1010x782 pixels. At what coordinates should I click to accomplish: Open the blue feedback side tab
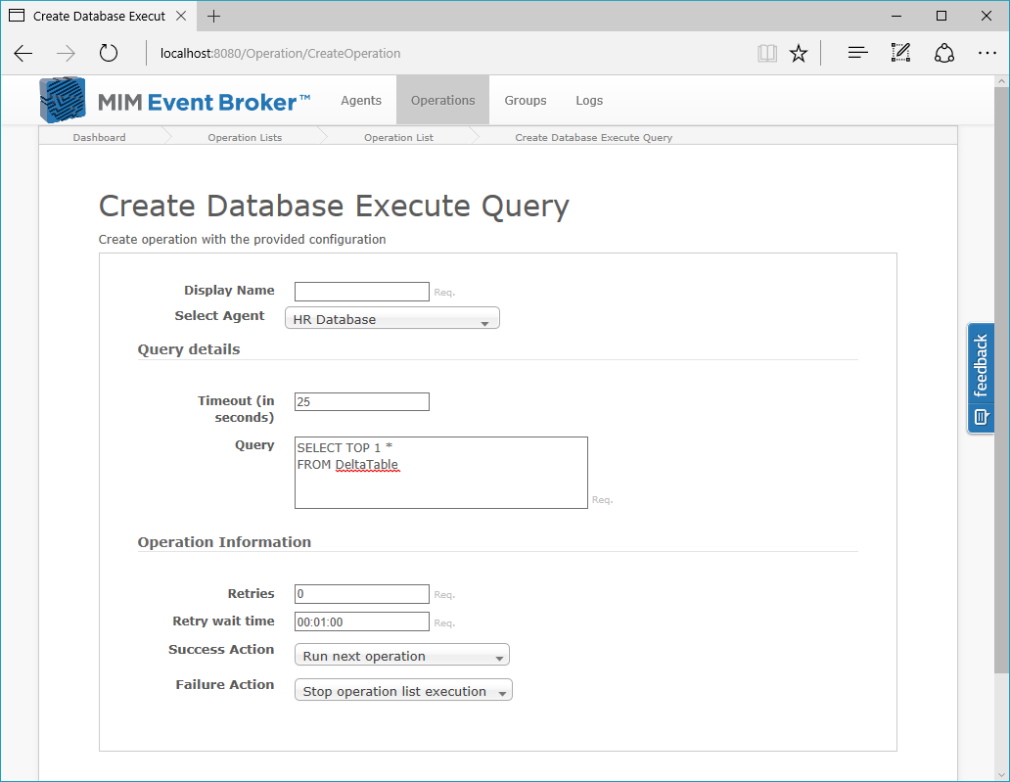pyautogui.click(x=981, y=378)
